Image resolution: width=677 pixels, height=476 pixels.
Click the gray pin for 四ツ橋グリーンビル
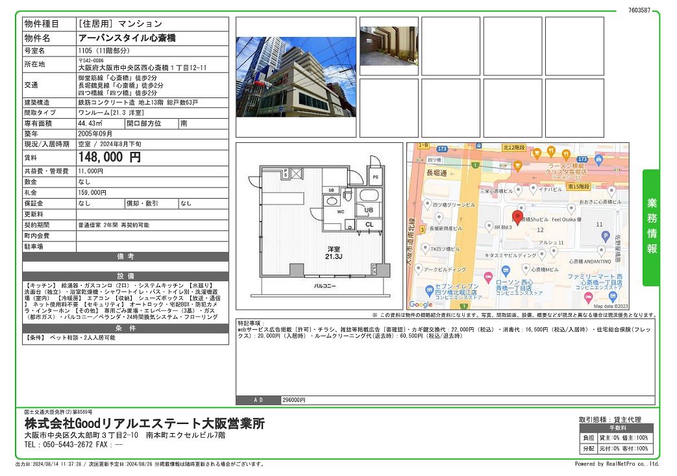(x=428, y=204)
